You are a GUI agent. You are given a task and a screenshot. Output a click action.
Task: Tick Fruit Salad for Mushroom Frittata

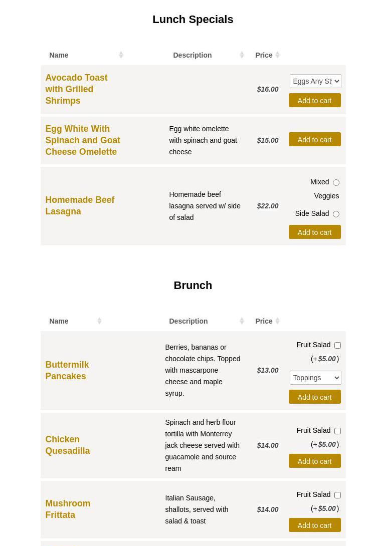tap(337, 495)
